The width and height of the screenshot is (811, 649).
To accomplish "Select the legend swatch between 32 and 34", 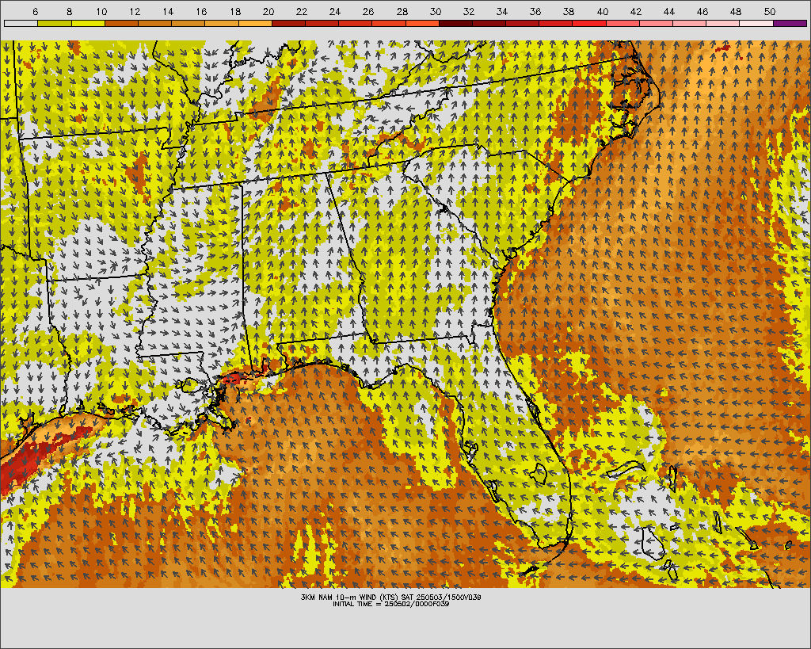I will (489, 23).
